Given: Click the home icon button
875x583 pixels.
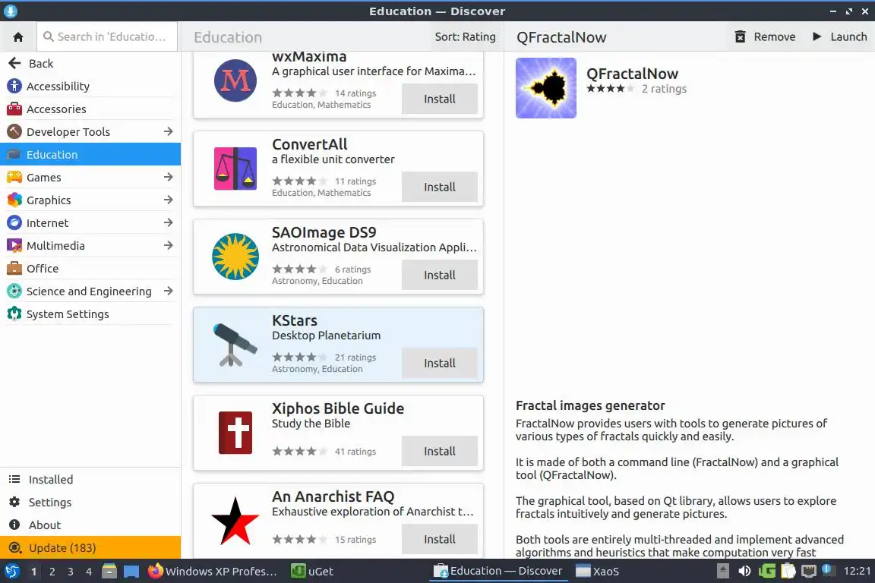Looking at the screenshot, I should point(18,37).
